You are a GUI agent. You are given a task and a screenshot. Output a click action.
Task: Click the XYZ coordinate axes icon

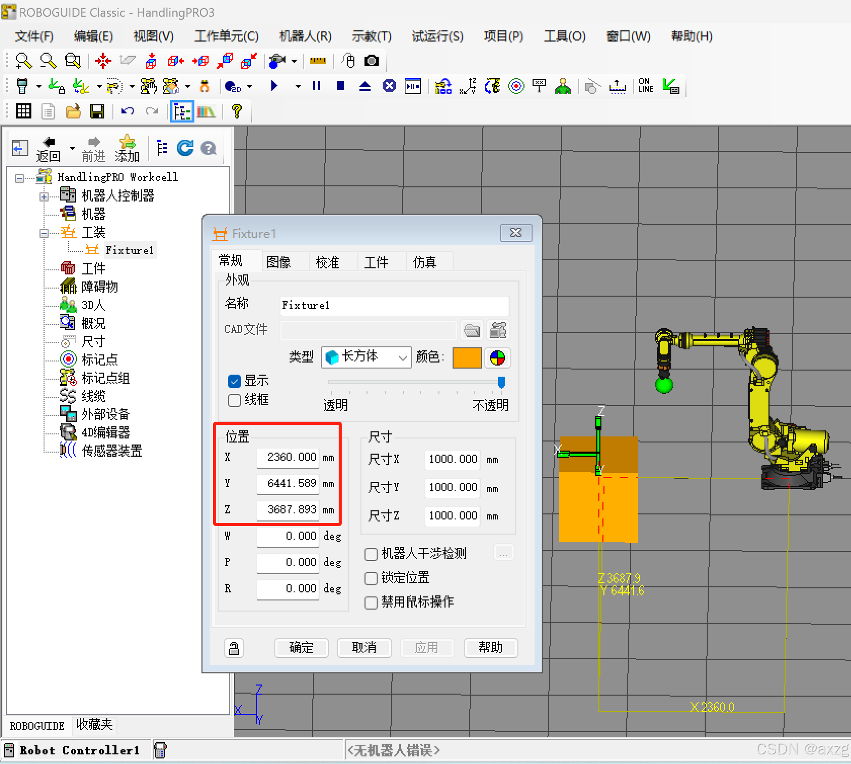[468, 87]
